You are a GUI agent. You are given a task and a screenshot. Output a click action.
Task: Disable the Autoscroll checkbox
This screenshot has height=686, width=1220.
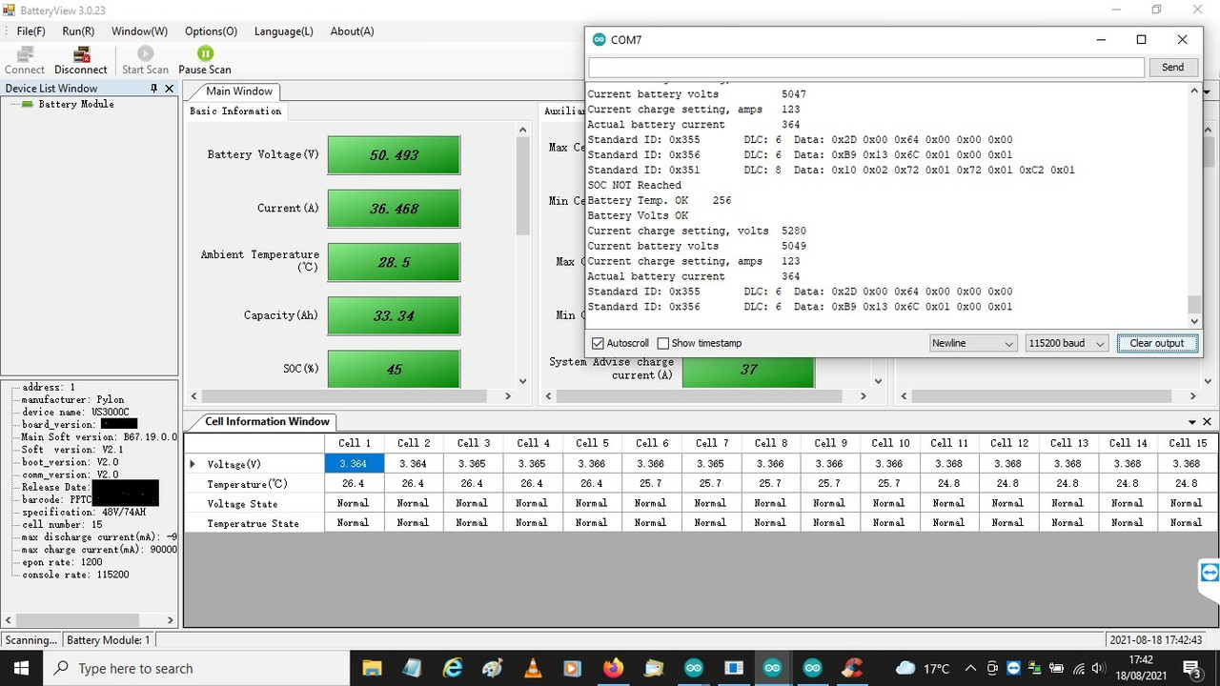click(x=598, y=343)
